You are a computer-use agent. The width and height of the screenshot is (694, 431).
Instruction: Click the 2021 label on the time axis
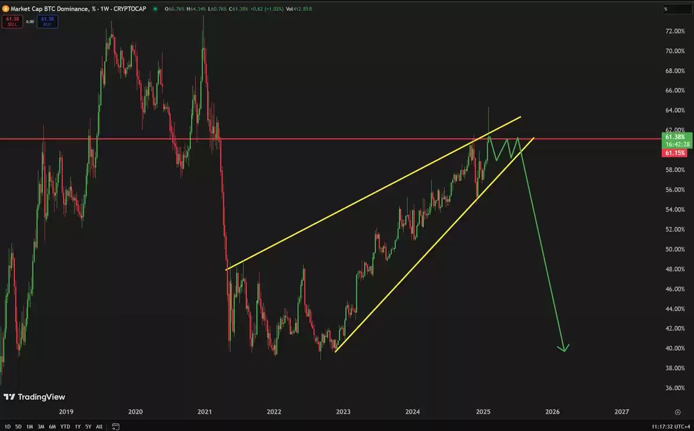click(205, 412)
